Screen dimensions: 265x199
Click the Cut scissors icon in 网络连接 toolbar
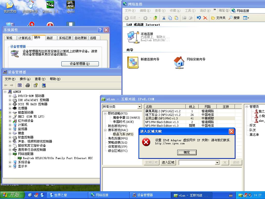pyautogui.click(x=164, y=18)
